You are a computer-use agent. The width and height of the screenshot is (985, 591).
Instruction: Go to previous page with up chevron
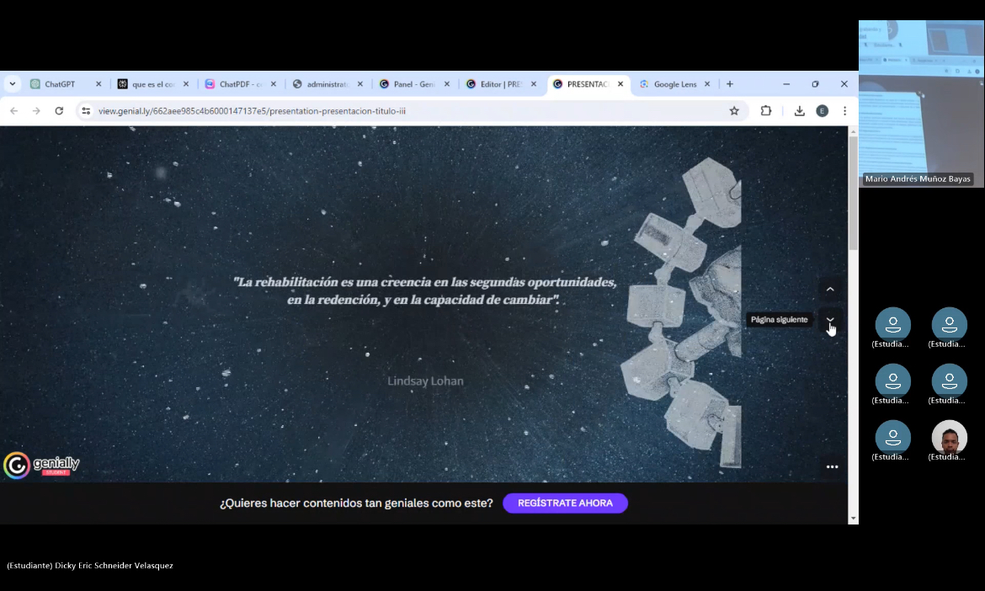pyautogui.click(x=830, y=289)
